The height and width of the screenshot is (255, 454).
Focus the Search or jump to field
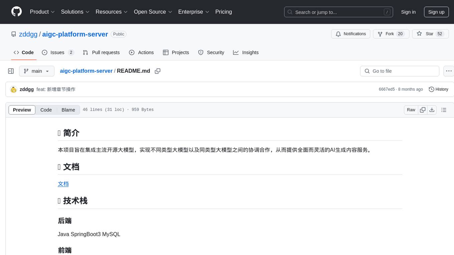pyautogui.click(x=338, y=12)
